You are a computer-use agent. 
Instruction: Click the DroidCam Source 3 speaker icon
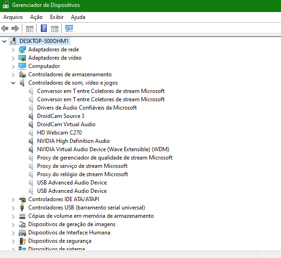click(31, 116)
